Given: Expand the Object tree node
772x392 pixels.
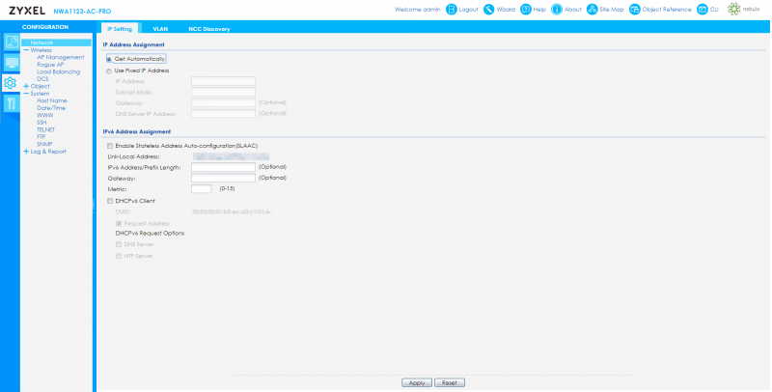Looking at the screenshot, I should pos(26,86).
